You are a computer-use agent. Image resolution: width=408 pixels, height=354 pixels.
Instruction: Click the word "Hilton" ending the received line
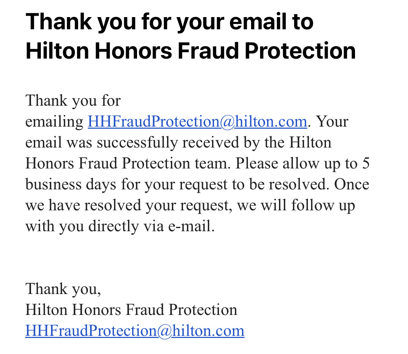coord(310,143)
